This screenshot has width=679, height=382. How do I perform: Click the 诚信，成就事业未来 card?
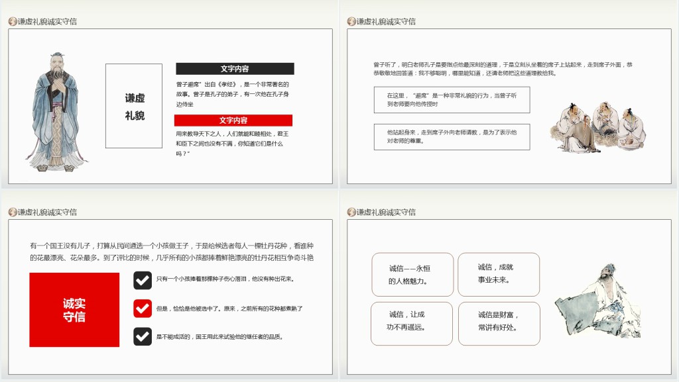click(499, 274)
